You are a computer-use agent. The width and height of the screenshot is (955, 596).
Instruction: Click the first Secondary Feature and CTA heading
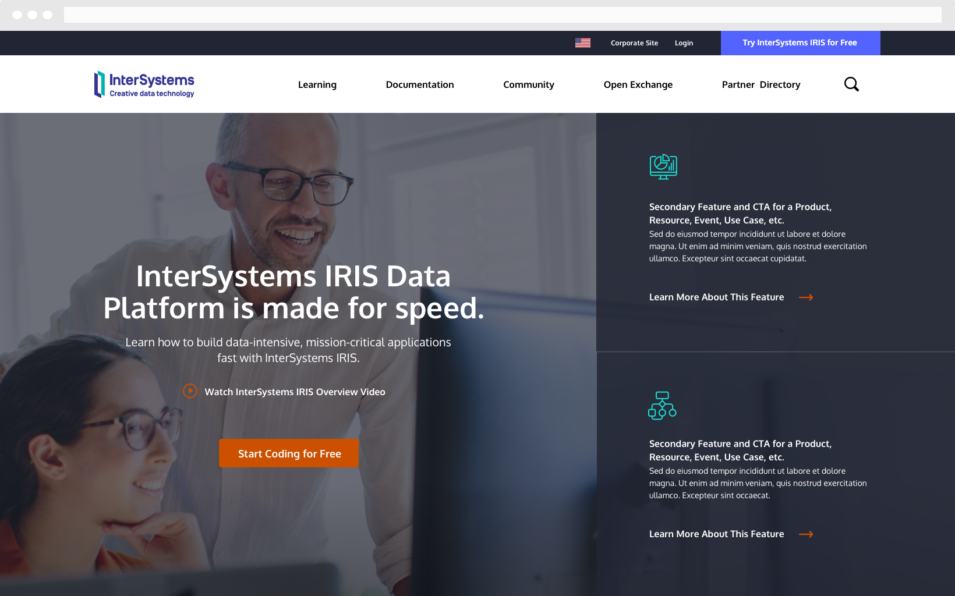click(x=740, y=214)
